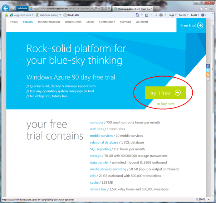
Task: Open the compute link
Action: (97, 122)
